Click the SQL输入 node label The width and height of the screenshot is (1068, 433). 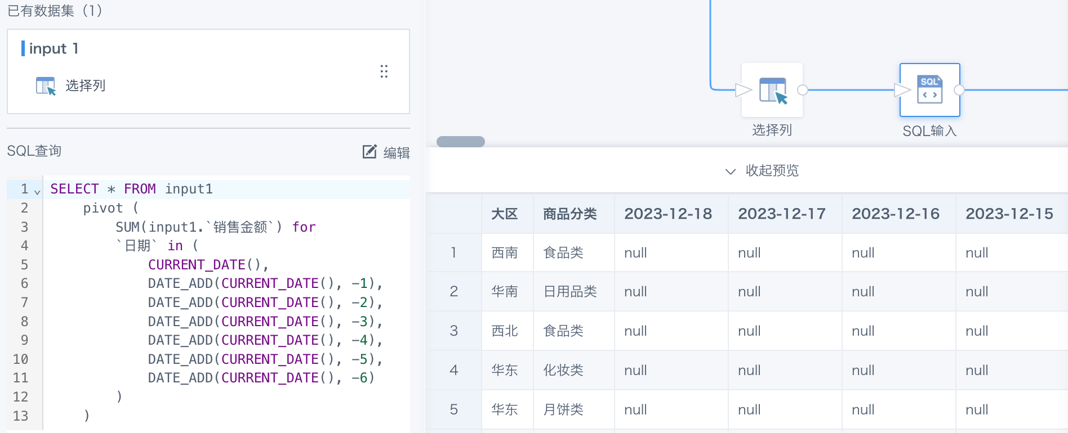click(930, 131)
